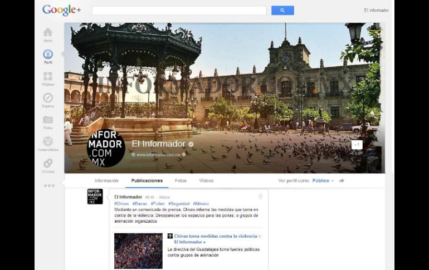429x270 pixels.
Task: Click the blue search button
Action: [282, 11]
